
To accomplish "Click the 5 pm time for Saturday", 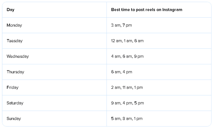I will coord(139,103).
